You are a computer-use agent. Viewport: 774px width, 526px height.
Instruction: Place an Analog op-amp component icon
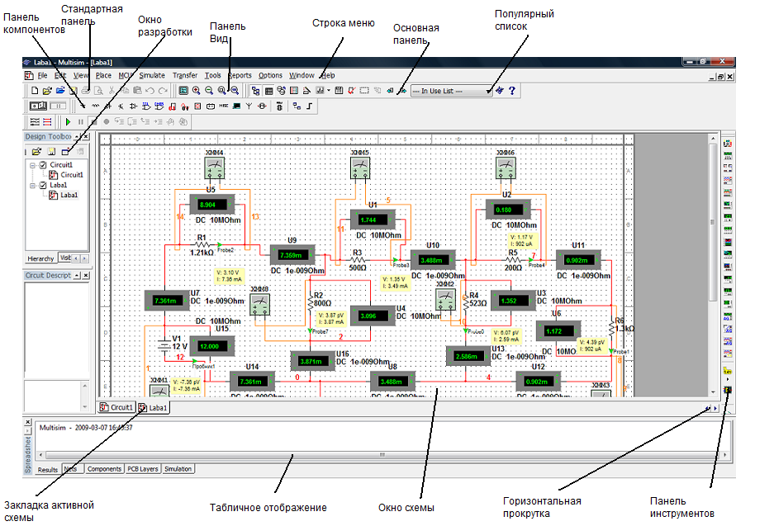point(134,106)
